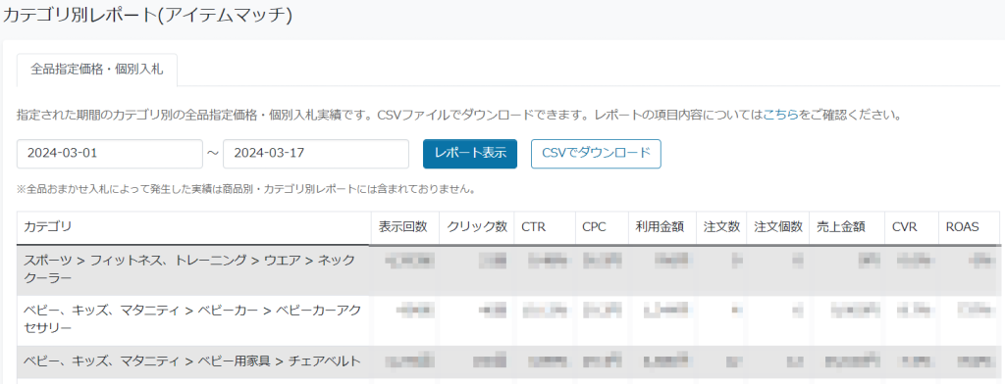Click the 売上金額 column header
Viewport: 1005px width, 384px height.
pos(847,227)
